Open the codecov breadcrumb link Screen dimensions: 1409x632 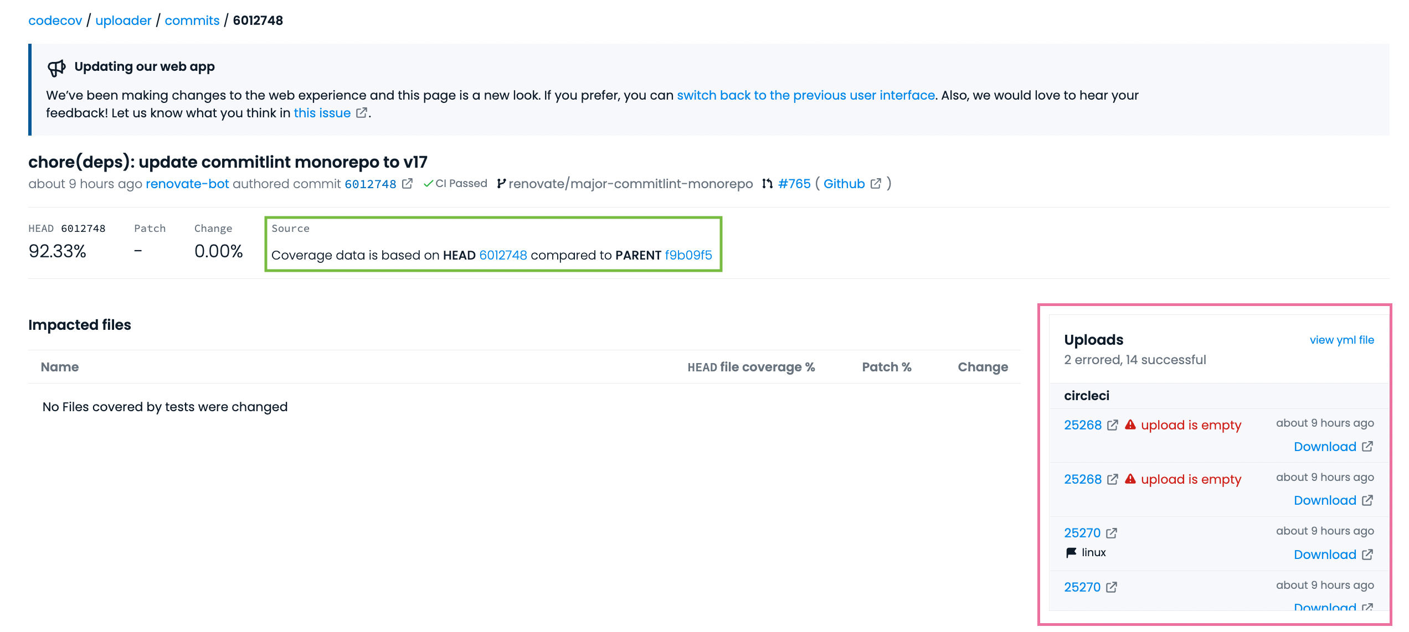(55, 20)
